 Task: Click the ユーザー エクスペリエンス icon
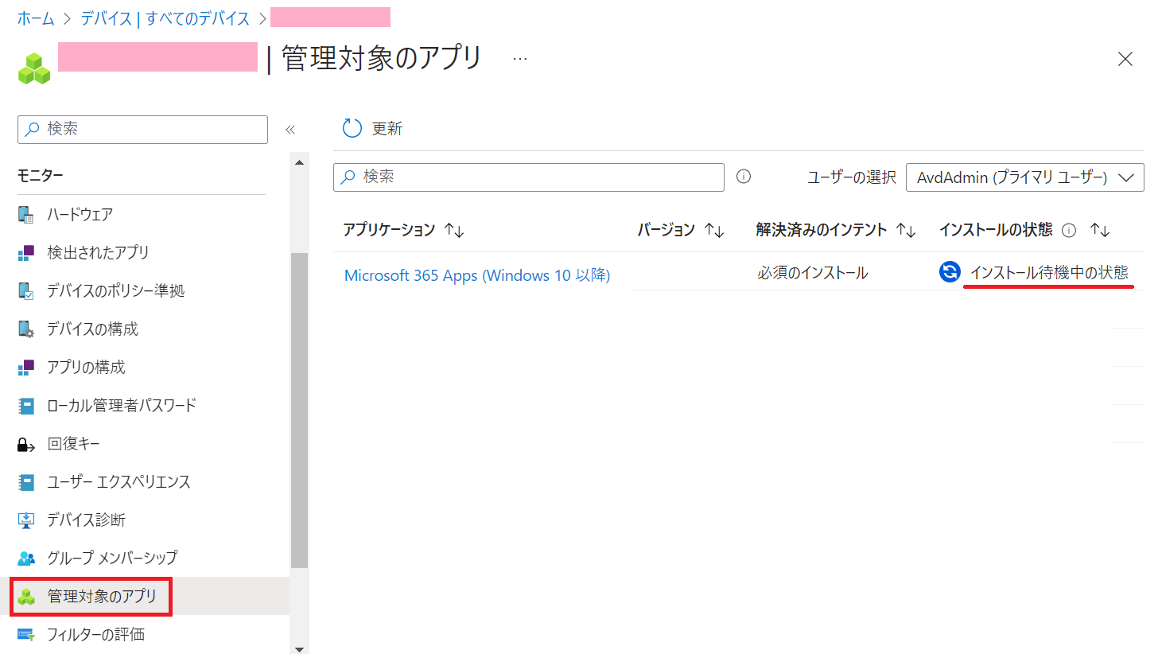(26, 482)
